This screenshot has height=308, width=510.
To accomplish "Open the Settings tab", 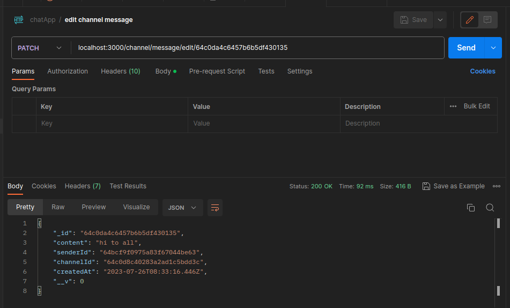I will click(300, 71).
